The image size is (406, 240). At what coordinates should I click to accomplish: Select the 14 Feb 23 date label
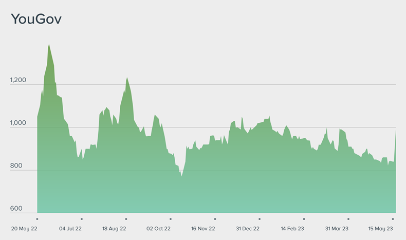point(292,229)
